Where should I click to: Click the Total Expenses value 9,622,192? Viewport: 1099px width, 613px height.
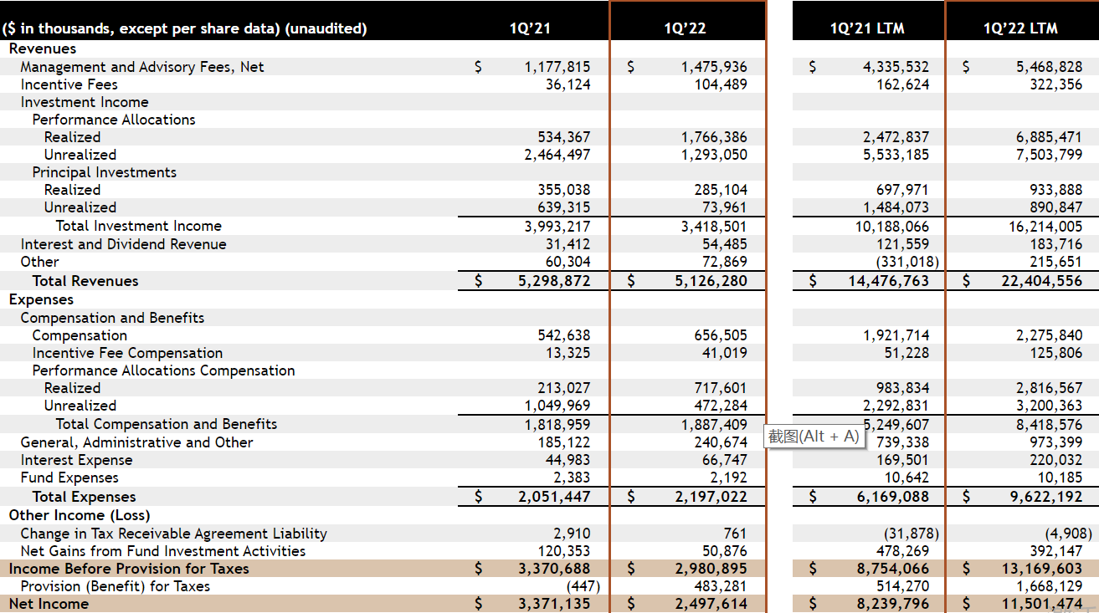[1045, 497]
